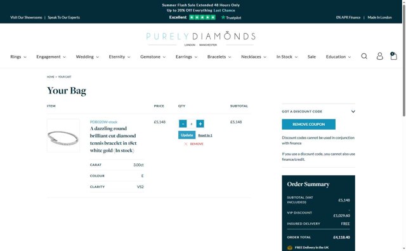Click the page vertical scrollbar
This screenshot has width=406, height=251.
[404, 60]
